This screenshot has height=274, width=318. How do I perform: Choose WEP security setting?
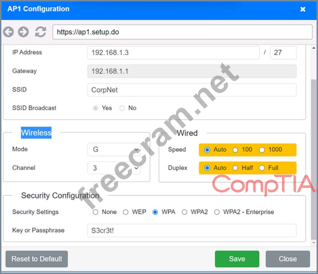point(126,212)
